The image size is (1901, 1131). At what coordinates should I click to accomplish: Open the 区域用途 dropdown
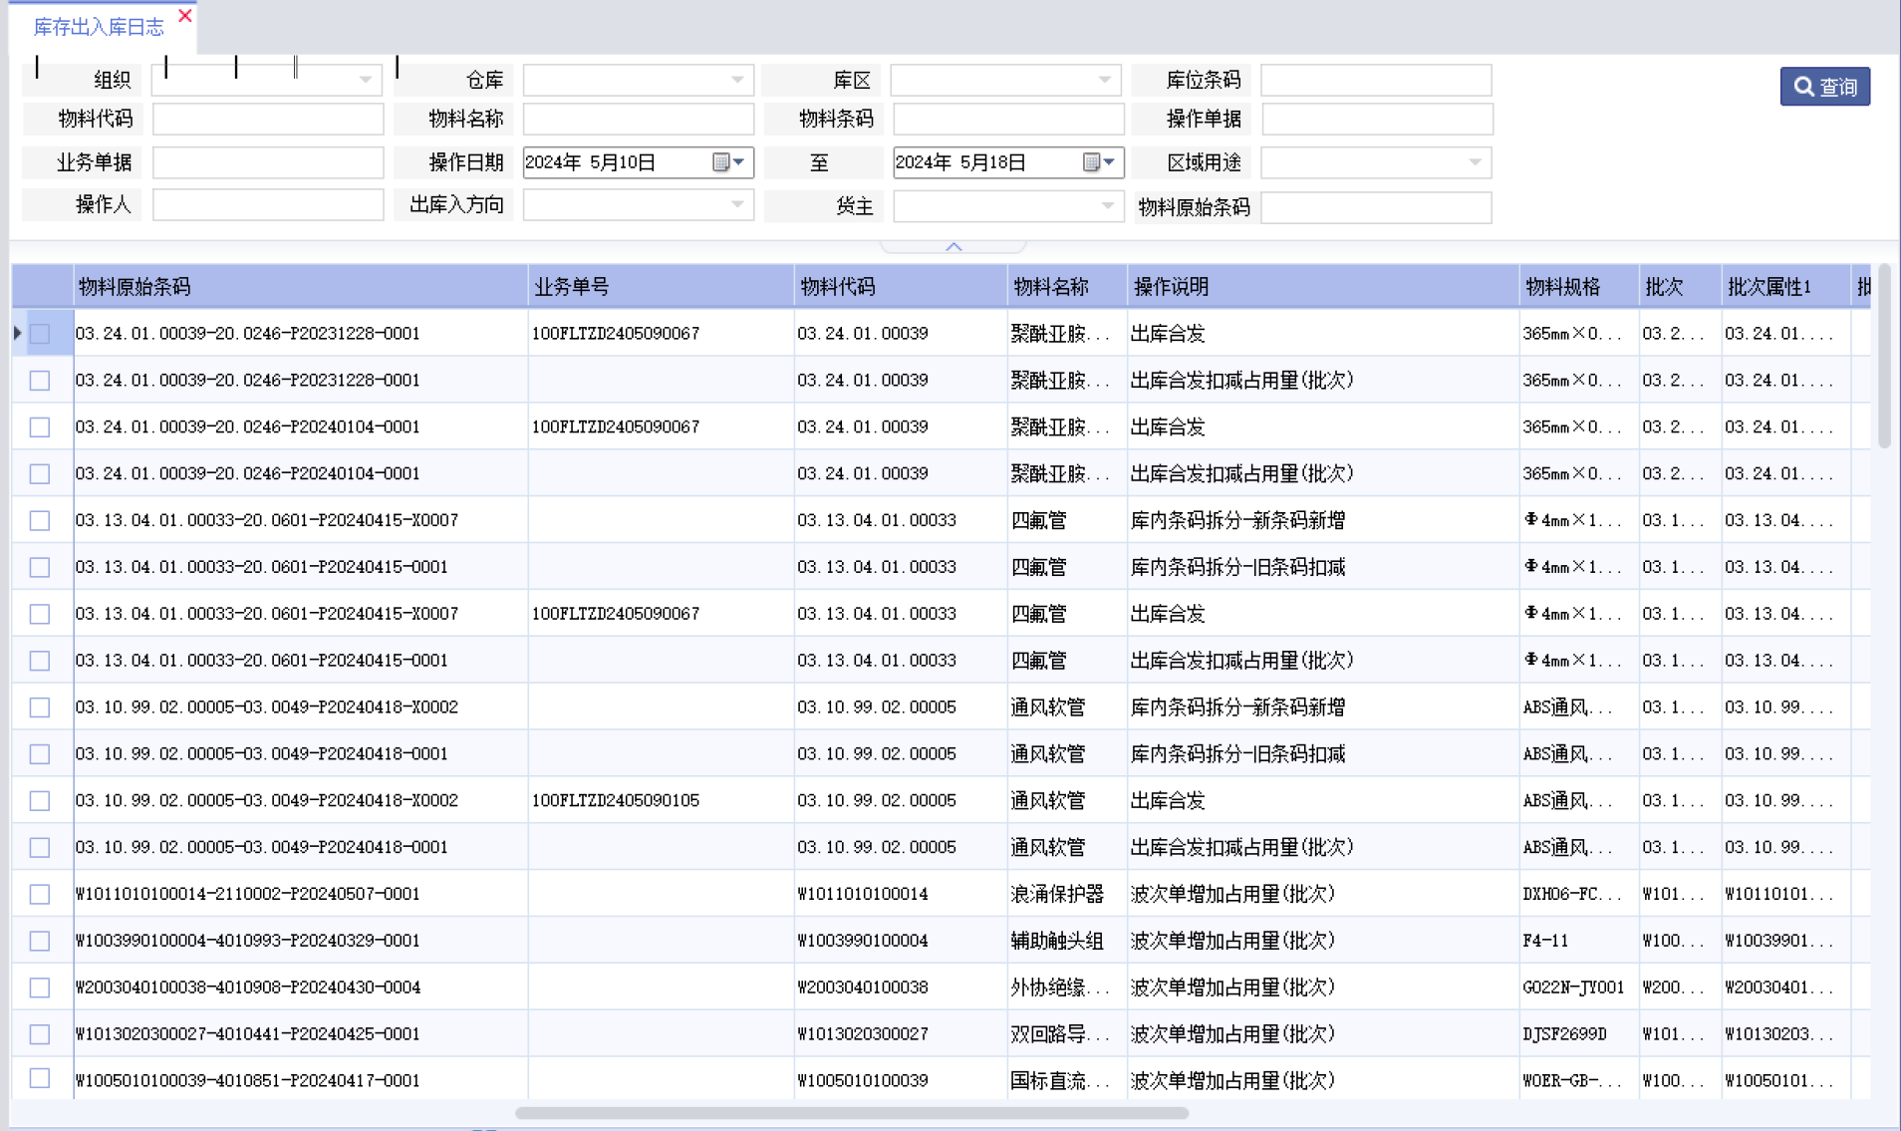click(1475, 162)
